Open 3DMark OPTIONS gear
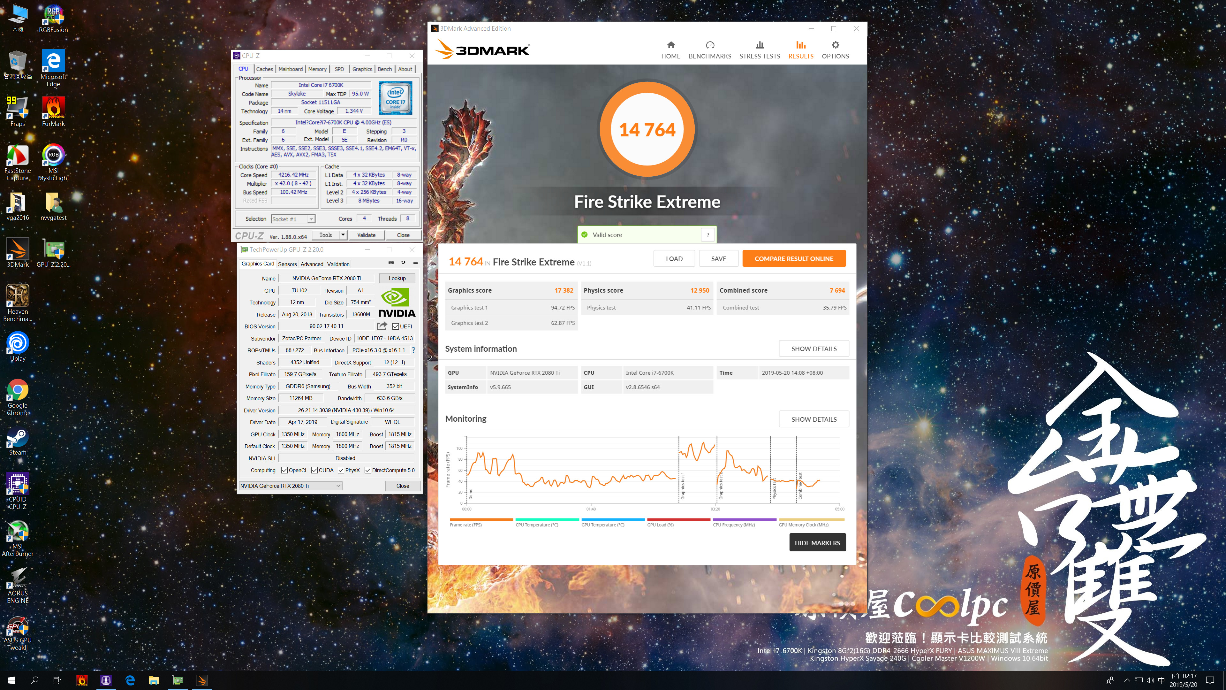 point(835,50)
